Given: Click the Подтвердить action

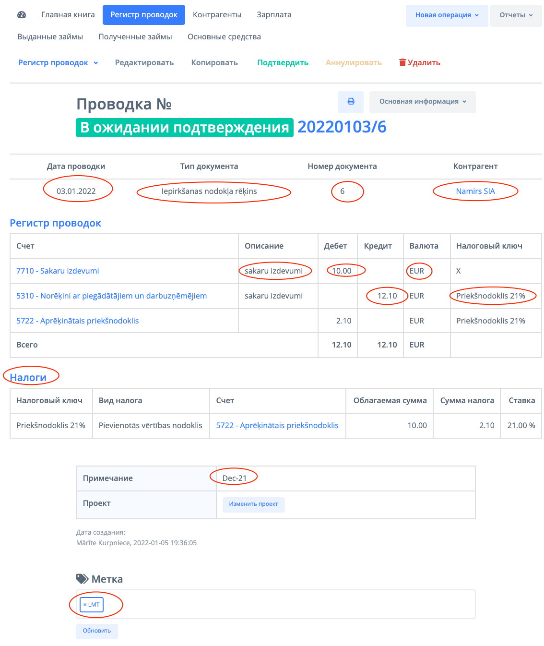Looking at the screenshot, I should click(283, 63).
